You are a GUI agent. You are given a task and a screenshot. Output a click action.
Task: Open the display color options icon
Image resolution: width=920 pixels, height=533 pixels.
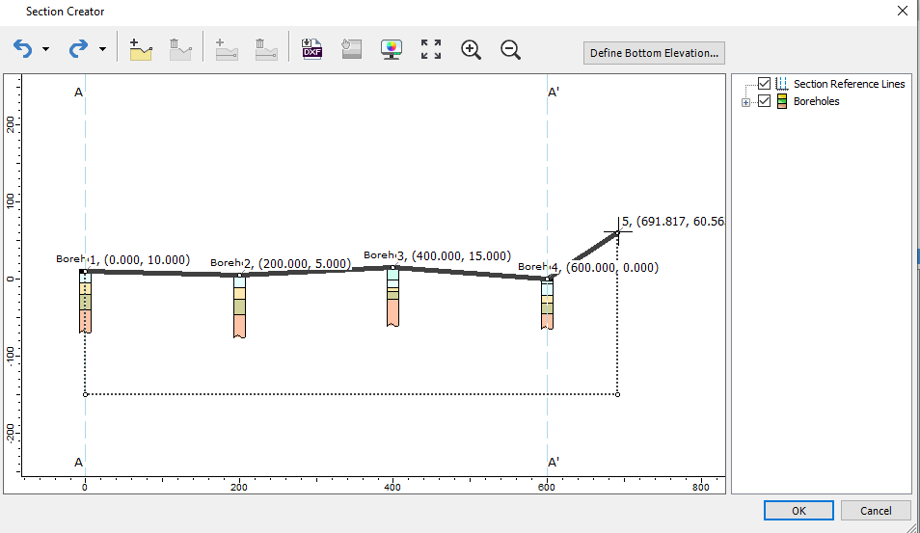(392, 49)
